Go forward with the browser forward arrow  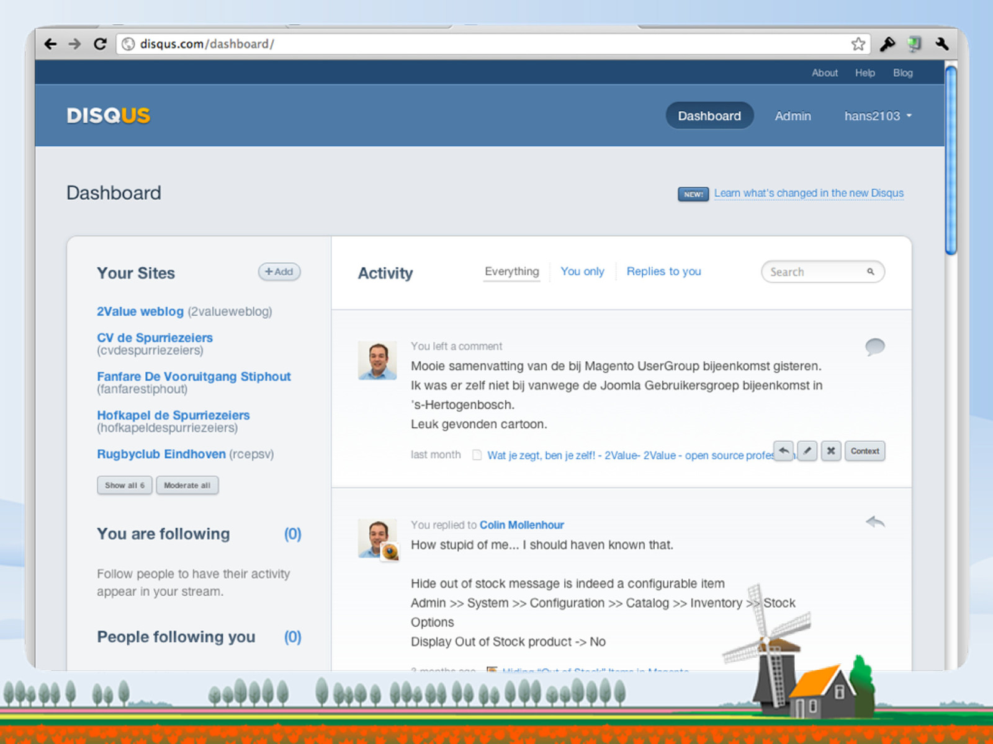pos(74,44)
